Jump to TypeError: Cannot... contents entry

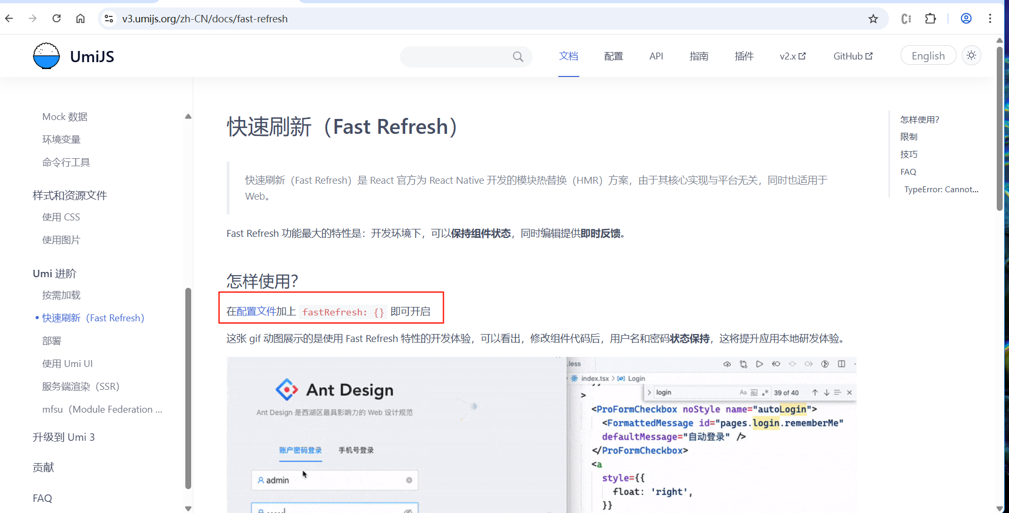pyautogui.click(x=941, y=190)
